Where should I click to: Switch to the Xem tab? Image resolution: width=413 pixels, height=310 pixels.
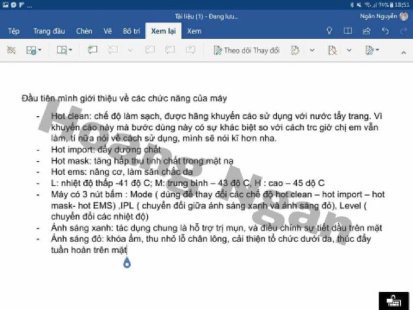194,31
